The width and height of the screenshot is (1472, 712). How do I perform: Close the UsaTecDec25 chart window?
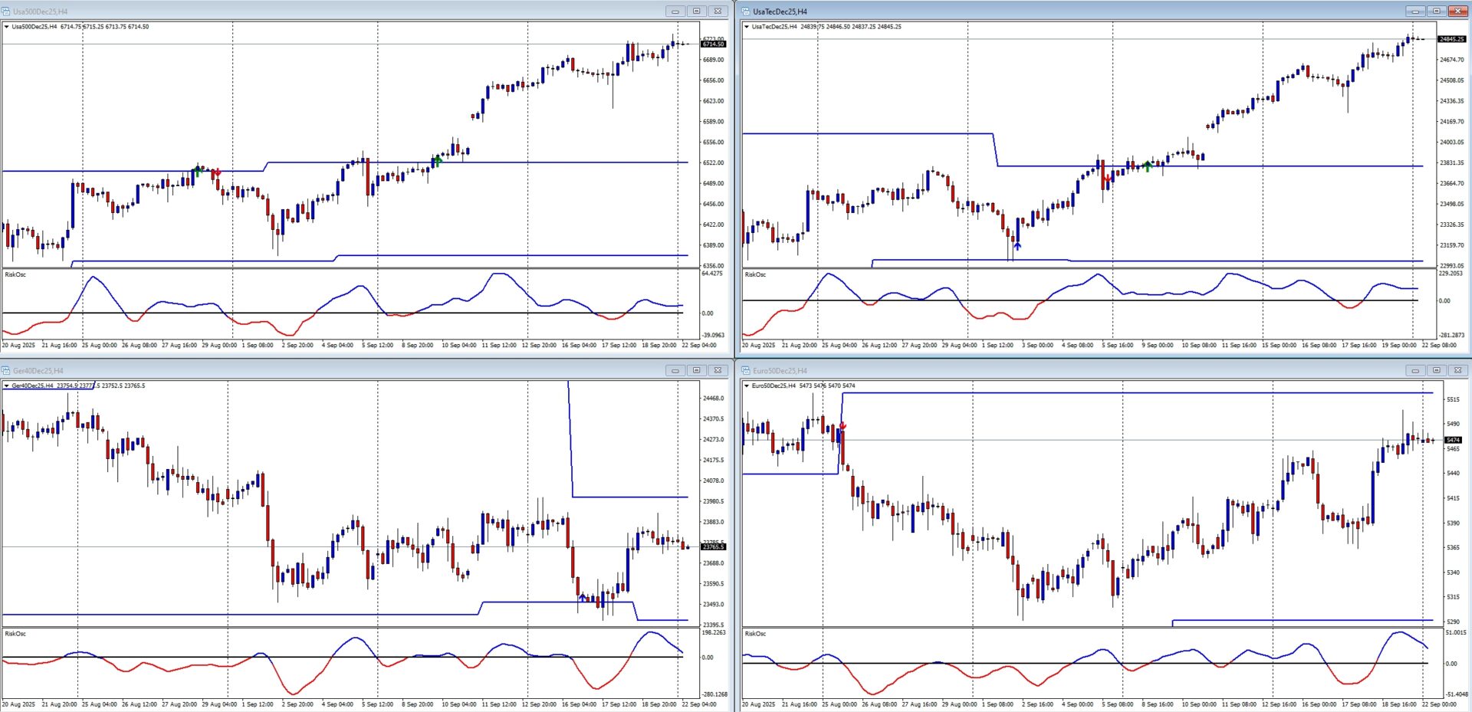(x=1457, y=11)
